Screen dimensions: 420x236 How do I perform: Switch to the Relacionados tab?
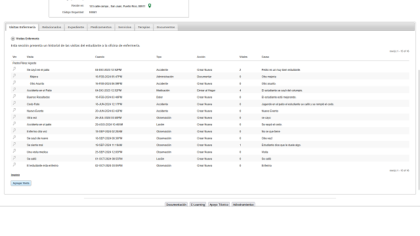51,28
